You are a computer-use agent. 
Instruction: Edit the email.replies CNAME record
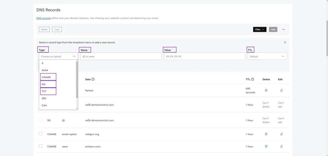pos(282,134)
